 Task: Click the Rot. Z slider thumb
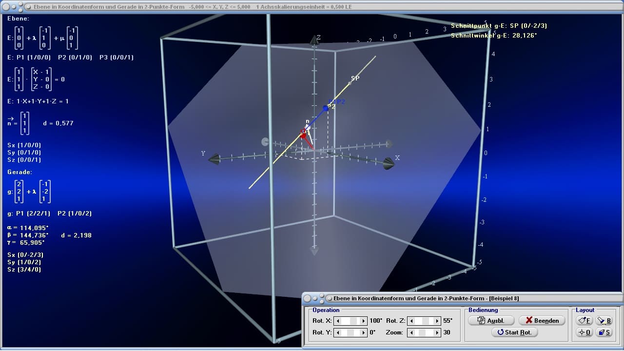point(426,321)
